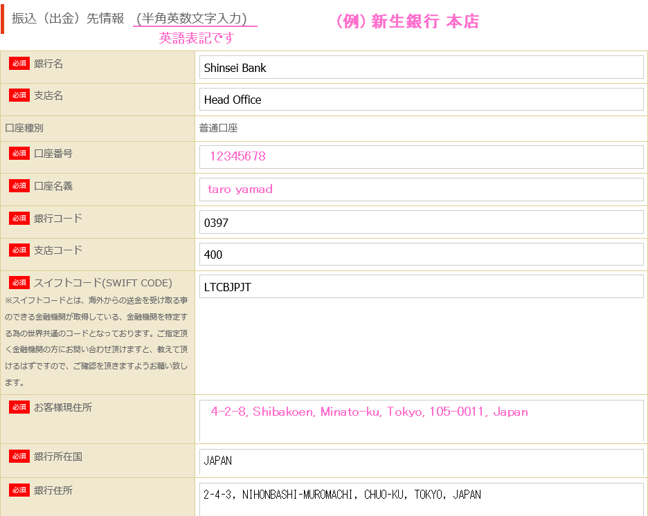Image resolution: width=648 pixels, height=516 pixels.
Task: Click the 銀行コード field showing 0397
Action: pyautogui.click(x=421, y=222)
